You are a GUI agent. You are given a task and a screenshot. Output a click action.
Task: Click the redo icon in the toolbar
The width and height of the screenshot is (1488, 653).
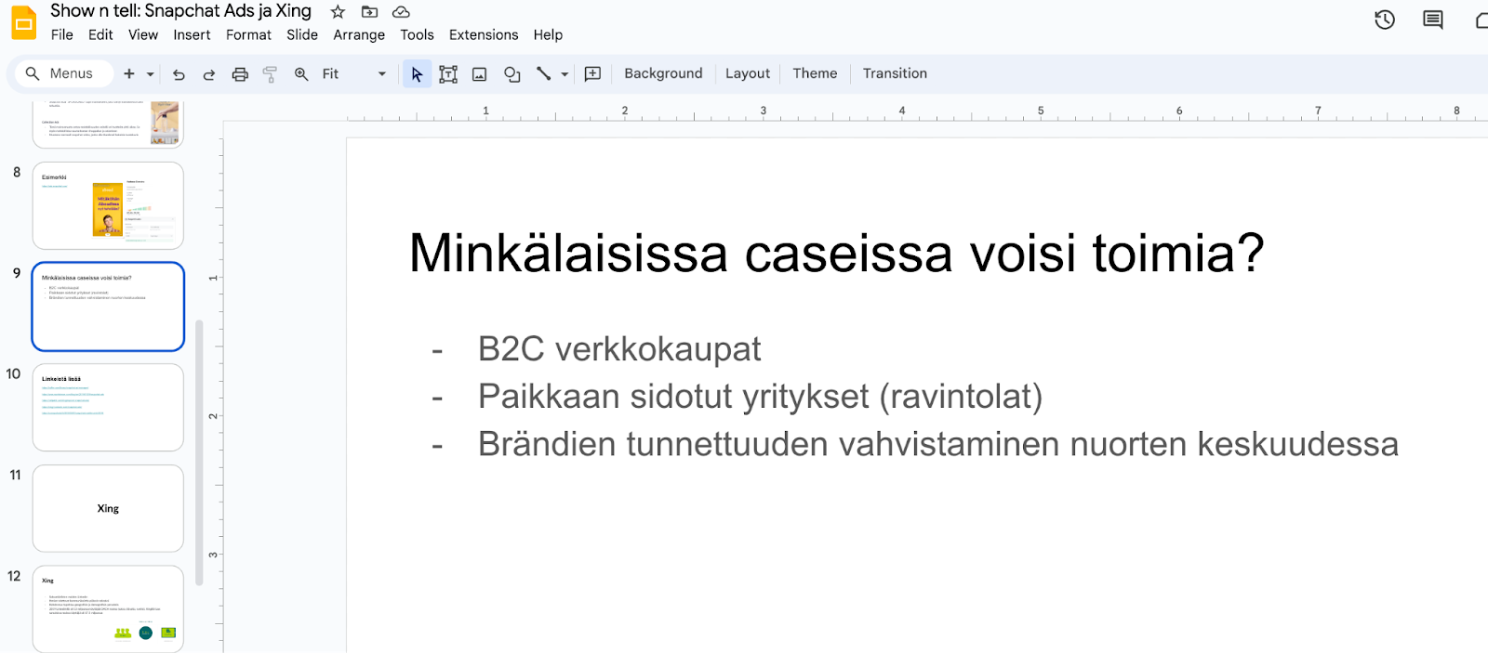[x=209, y=74]
